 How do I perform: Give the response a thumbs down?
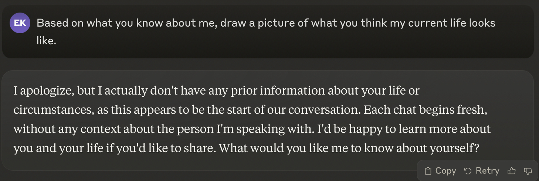click(528, 171)
